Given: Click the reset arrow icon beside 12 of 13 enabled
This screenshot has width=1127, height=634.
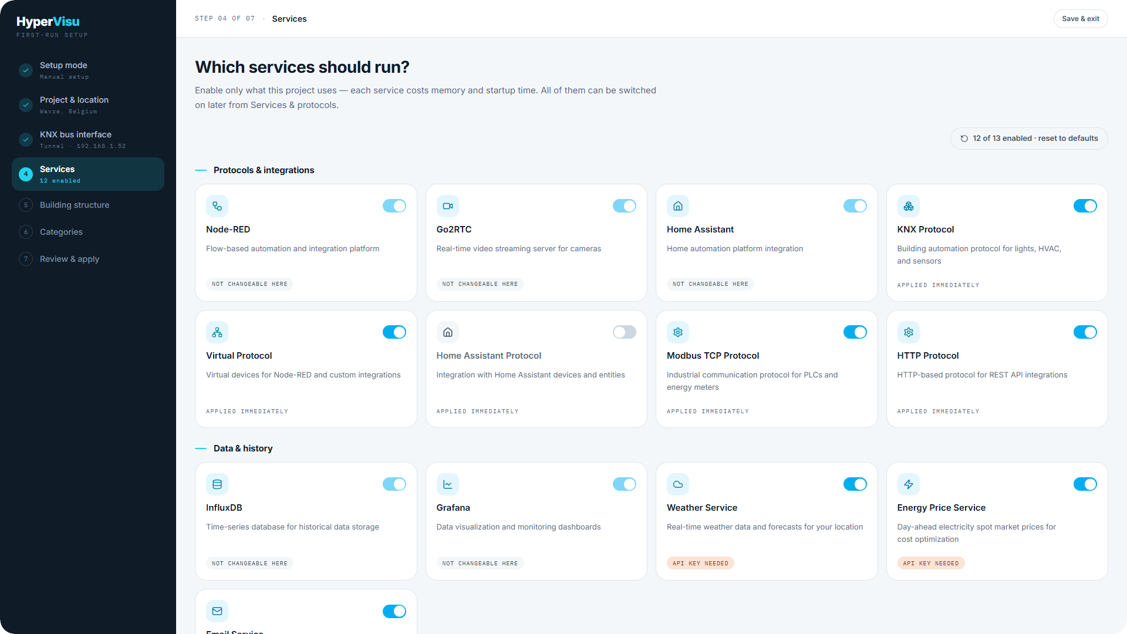Looking at the screenshot, I should point(964,139).
